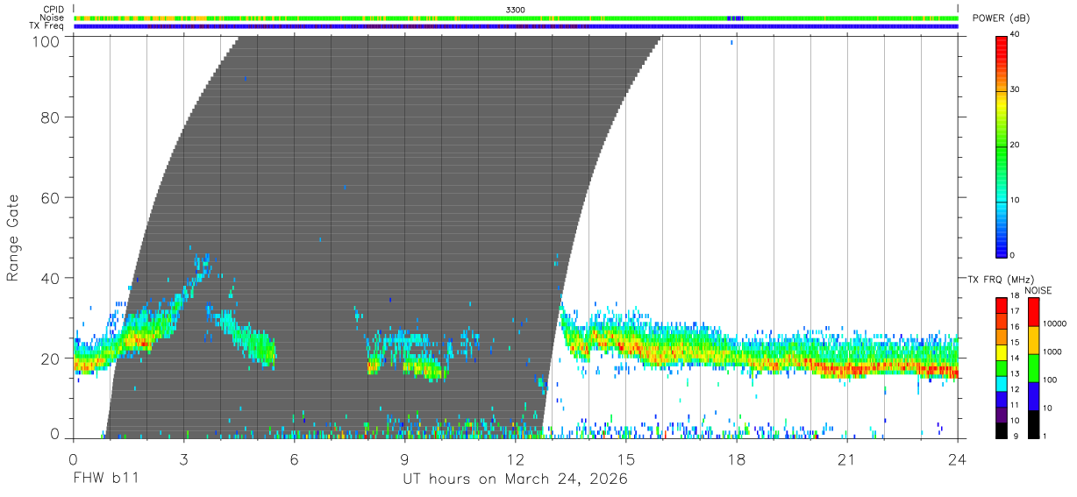Click the UT hour 12 axis label
The image size is (1077, 497).
tap(515, 459)
